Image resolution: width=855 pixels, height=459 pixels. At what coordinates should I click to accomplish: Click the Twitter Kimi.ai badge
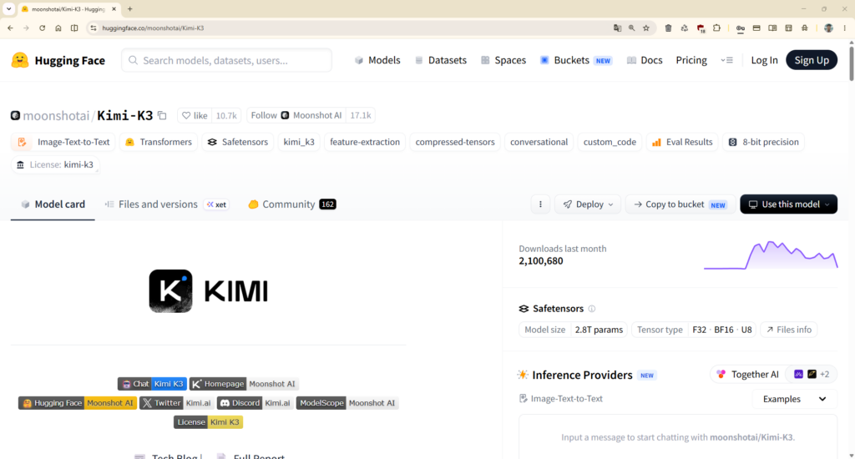(177, 403)
